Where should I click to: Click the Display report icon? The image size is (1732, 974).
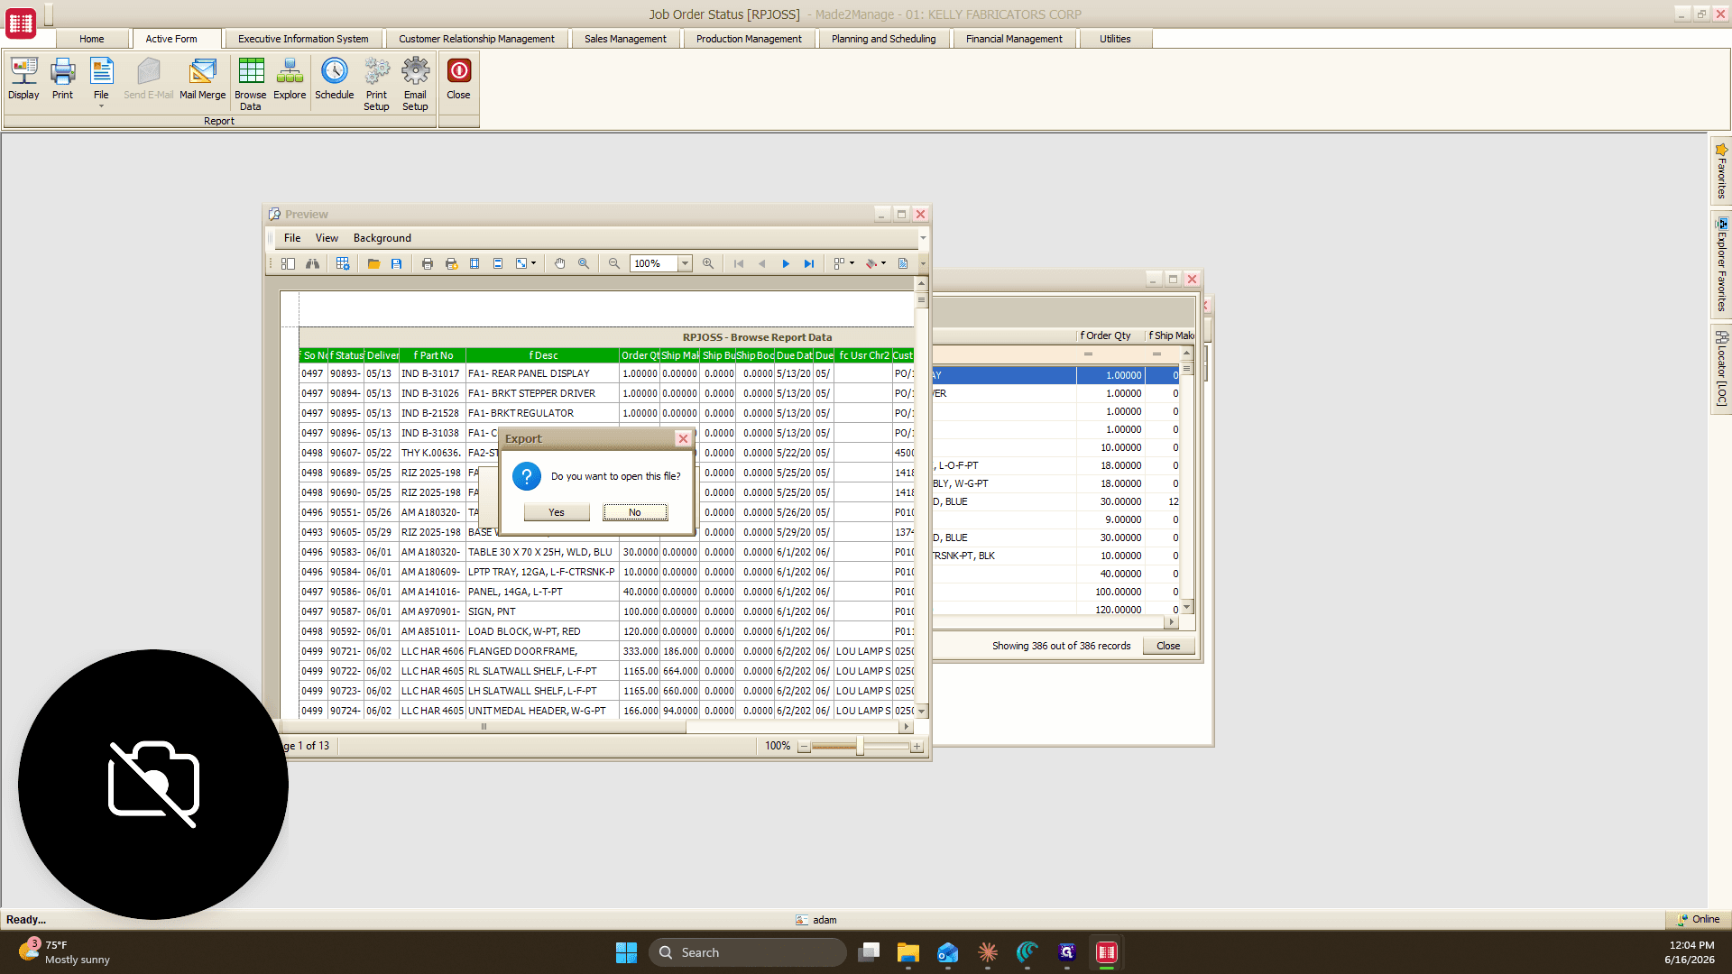(23, 78)
